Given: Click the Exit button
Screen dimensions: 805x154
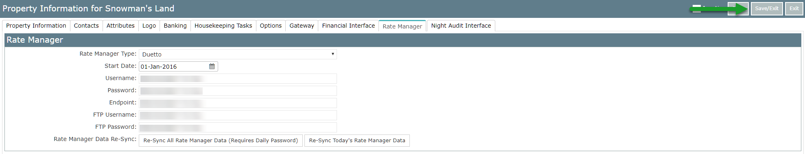Looking at the screenshot, I should coord(794,9).
